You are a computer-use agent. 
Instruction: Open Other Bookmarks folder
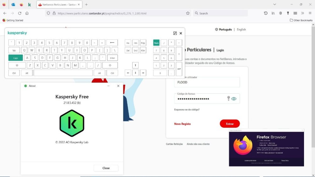(x=301, y=20)
